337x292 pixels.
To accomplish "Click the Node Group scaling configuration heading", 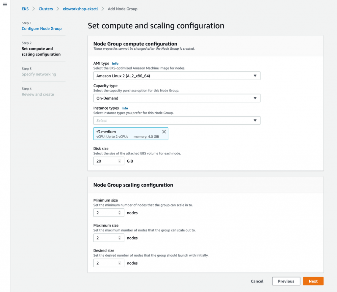I will click(133, 185).
